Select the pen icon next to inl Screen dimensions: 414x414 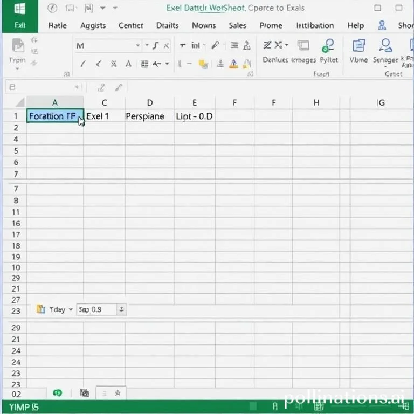[x=215, y=45]
